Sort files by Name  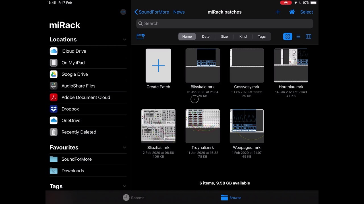pos(187,37)
